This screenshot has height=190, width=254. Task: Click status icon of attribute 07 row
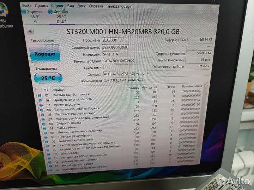coord(43,120)
